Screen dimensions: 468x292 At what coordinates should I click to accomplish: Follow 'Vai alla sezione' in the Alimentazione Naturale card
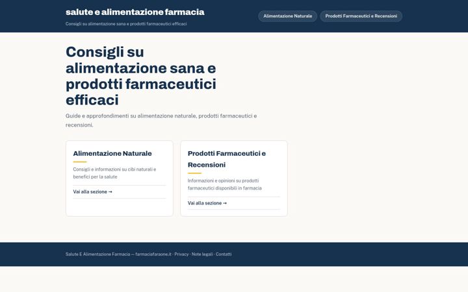(92, 191)
